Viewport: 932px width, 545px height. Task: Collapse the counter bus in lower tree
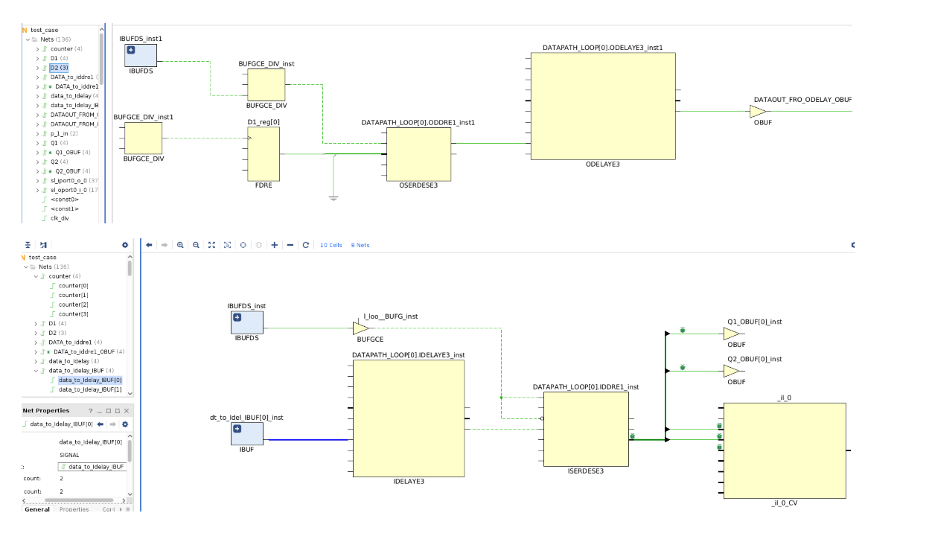click(x=36, y=276)
